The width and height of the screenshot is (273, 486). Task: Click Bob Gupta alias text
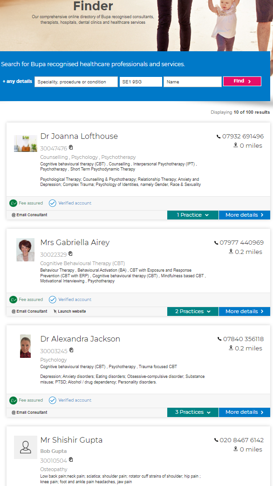pos(53,451)
